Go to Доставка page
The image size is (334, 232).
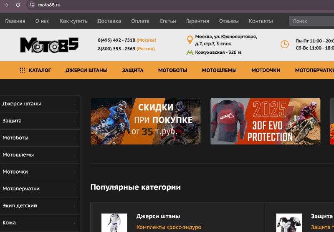109,21
